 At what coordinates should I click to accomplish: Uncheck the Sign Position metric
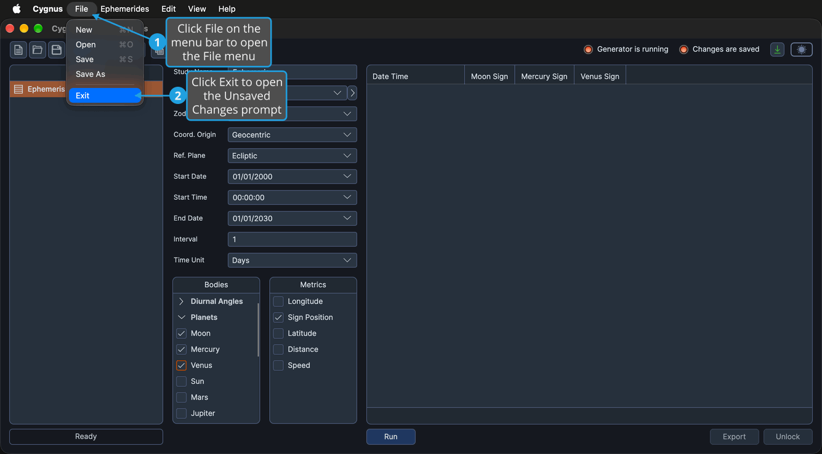click(278, 317)
